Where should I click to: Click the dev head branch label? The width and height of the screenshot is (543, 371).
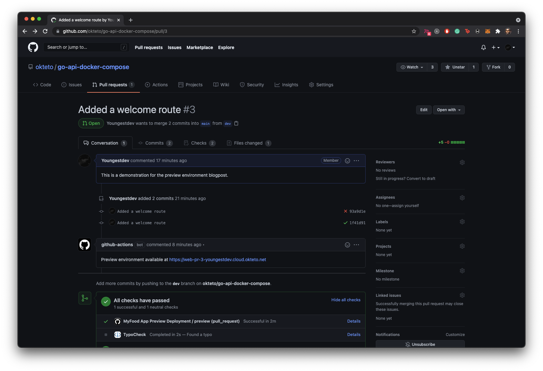[x=228, y=124]
